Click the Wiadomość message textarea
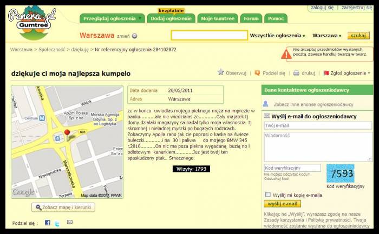 click(318, 146)
